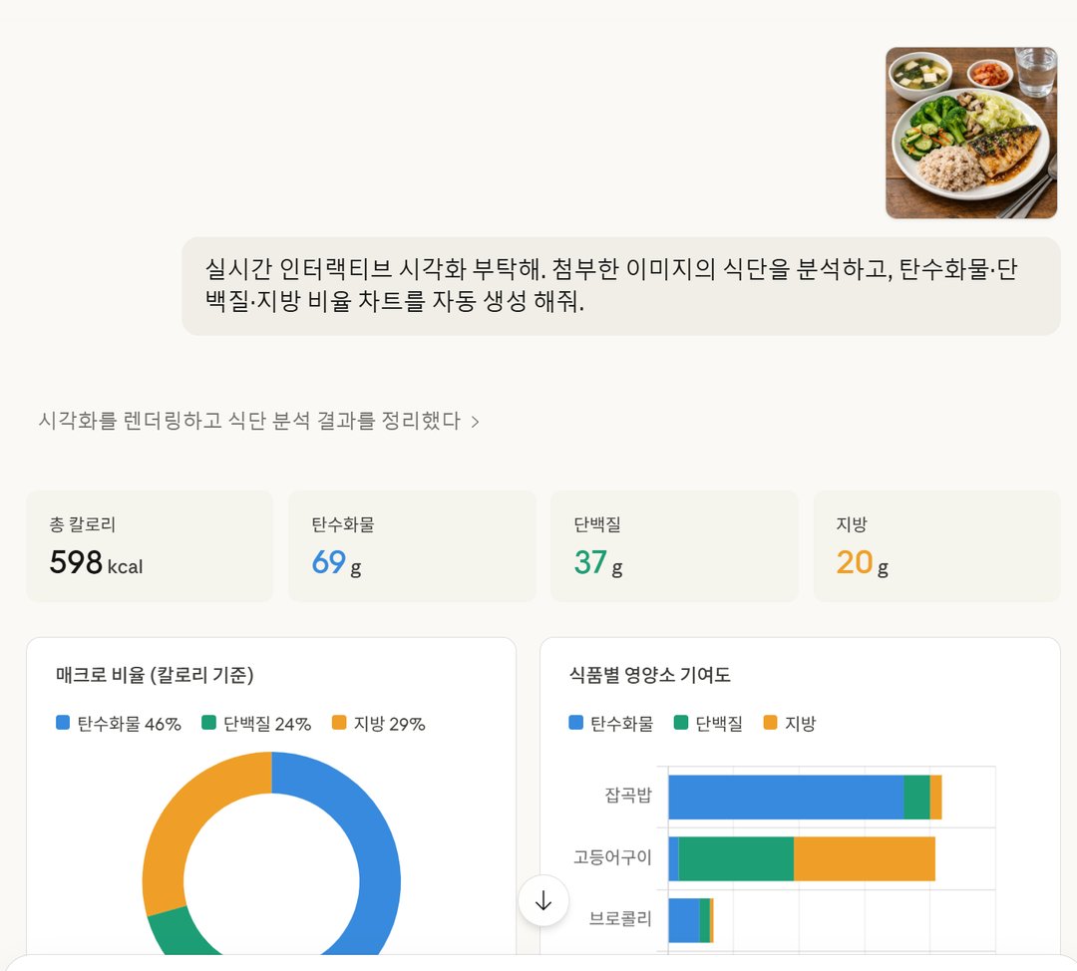Screen dimensions: 1077x971
Task: Click the green protein segment of 고등어구이 bar
Action: (x=736, y=859)
